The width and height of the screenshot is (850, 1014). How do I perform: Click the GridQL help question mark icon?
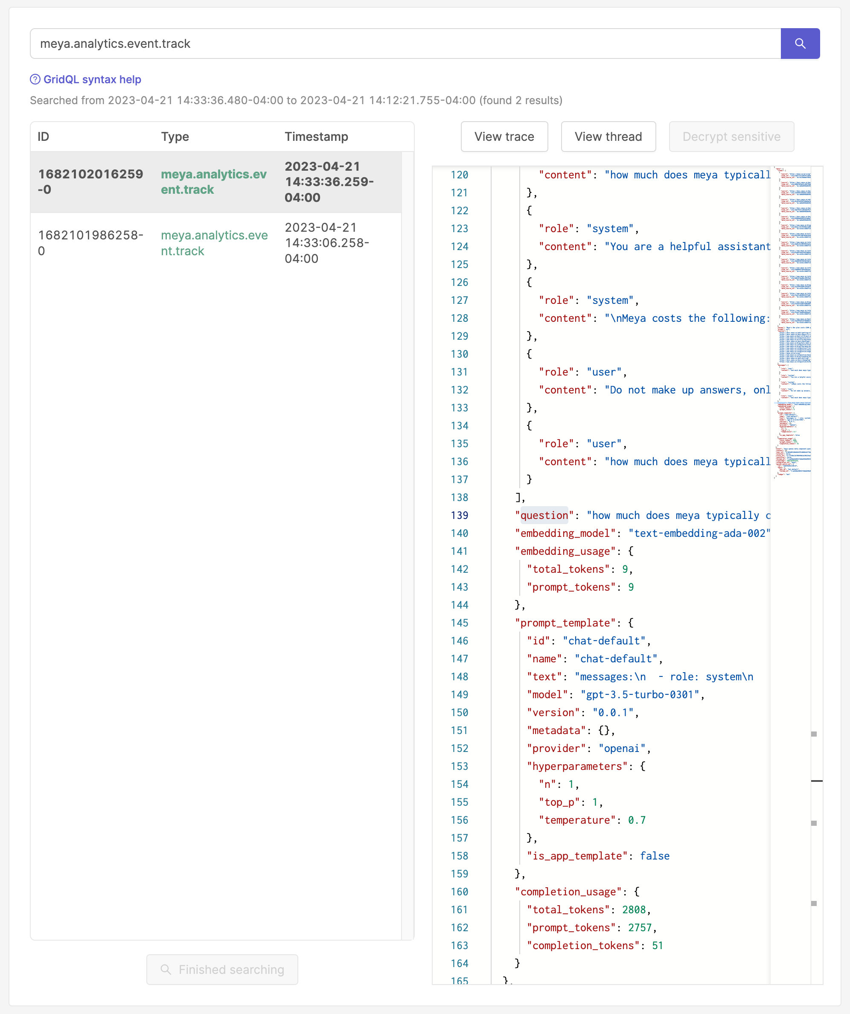pos(35,79)
